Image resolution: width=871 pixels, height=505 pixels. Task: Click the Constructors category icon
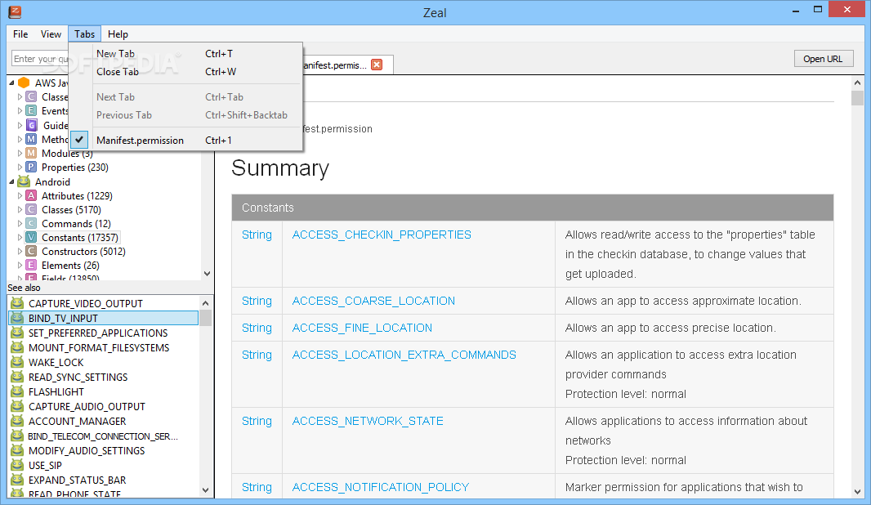pos(32,251)
